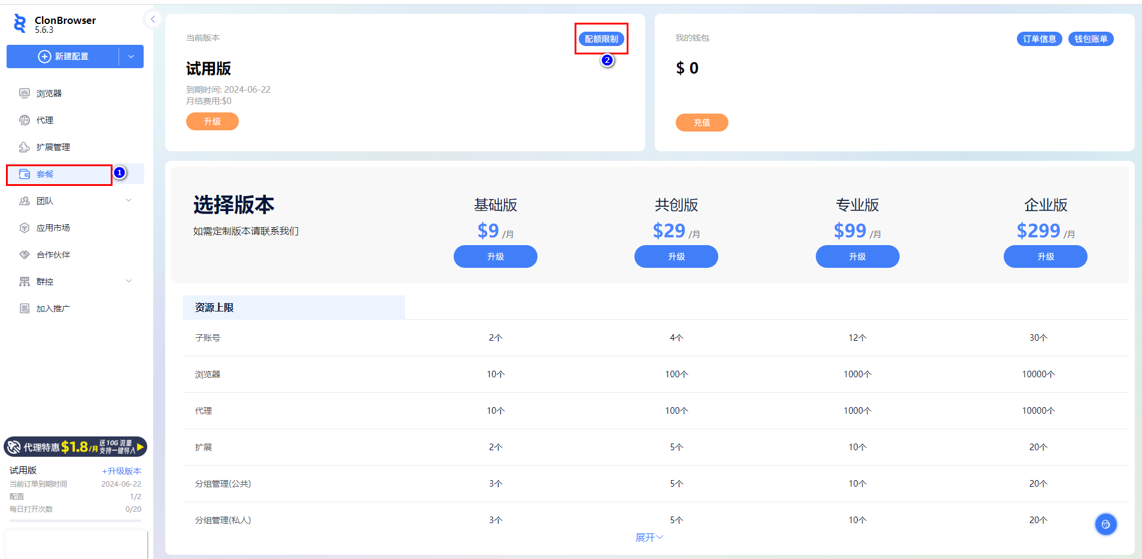Screen dimensions: 1142x559
Task: Collapse the sidebar with arrow button
Action: pos(153,19)
